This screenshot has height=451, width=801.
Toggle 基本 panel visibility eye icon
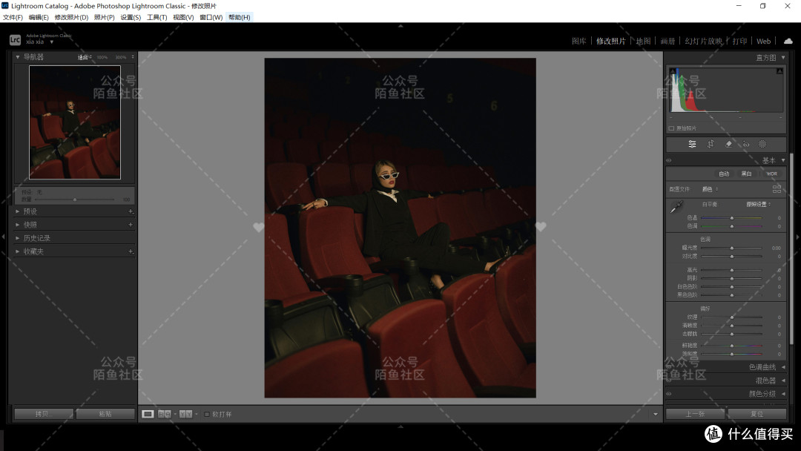tap(669, 160)
